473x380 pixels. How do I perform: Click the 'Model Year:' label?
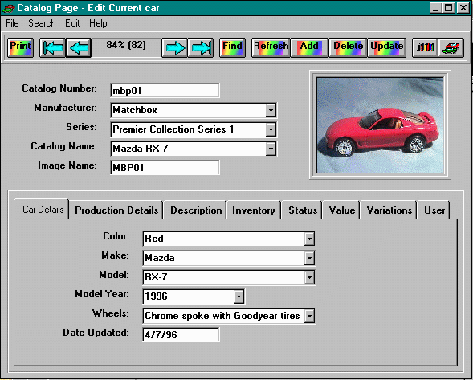pyautogui.click(x=102, y=294)
